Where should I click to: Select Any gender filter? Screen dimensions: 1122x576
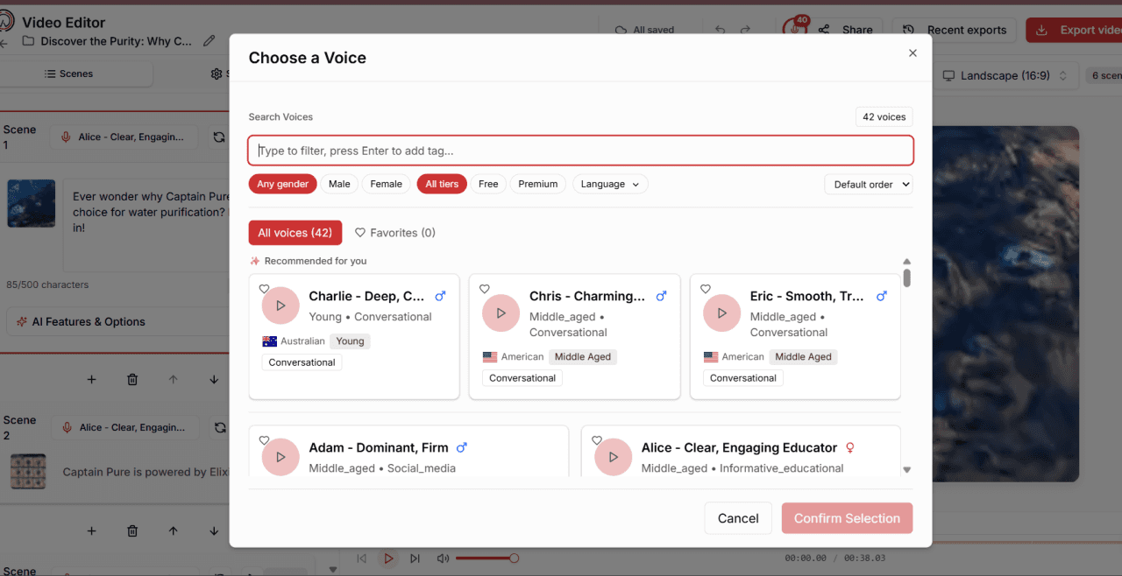tap(282, 184)
